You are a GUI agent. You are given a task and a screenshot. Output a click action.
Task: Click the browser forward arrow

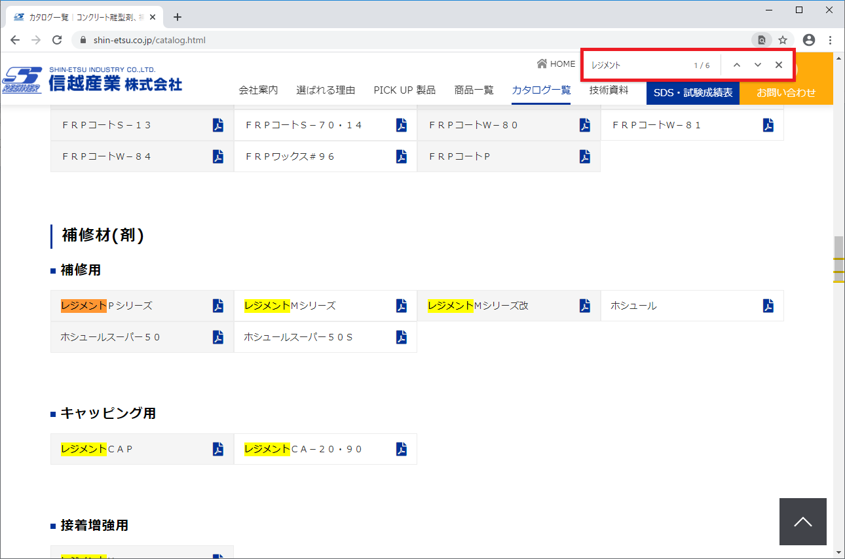coord(36,40)
